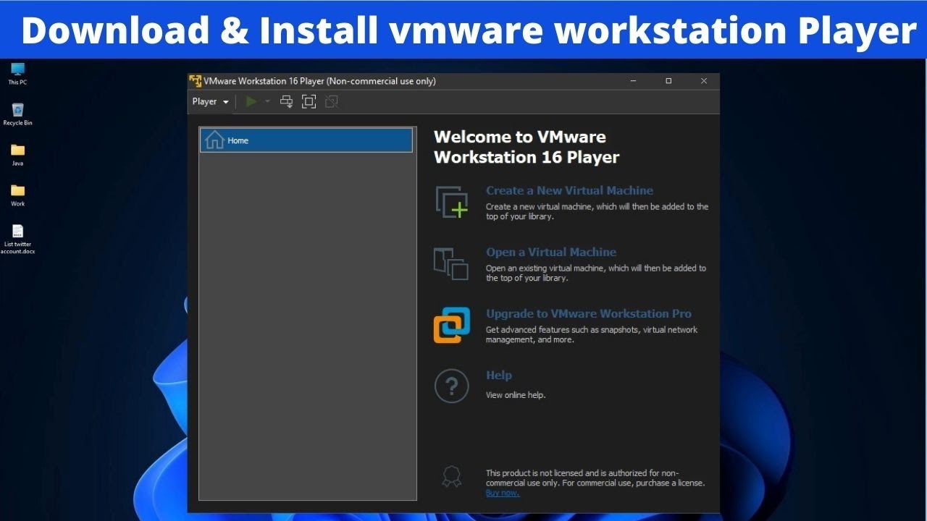Click the Welcome to VMware Workstation 16 Player heading

point(527,147)
